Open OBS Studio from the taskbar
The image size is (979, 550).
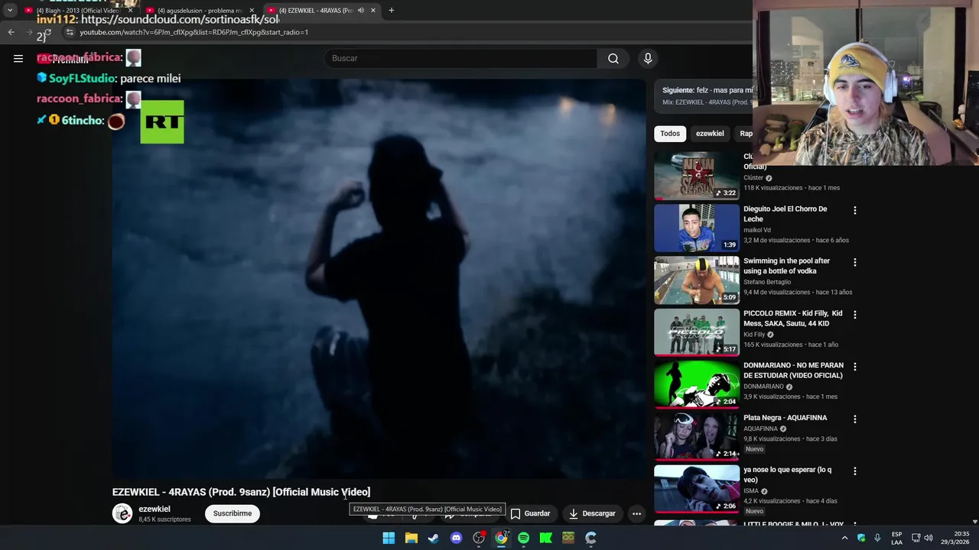(479, 538)
